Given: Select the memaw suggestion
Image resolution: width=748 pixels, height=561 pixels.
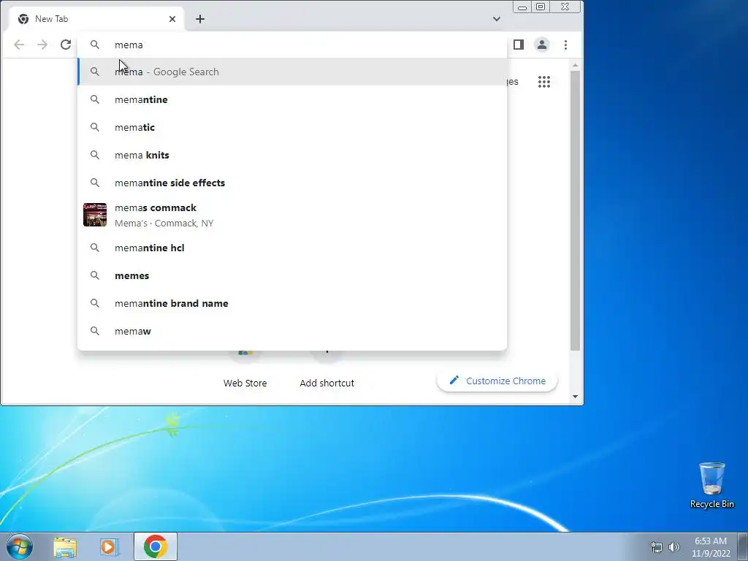Looking at the screenshot, I should [x=292, y=331].
